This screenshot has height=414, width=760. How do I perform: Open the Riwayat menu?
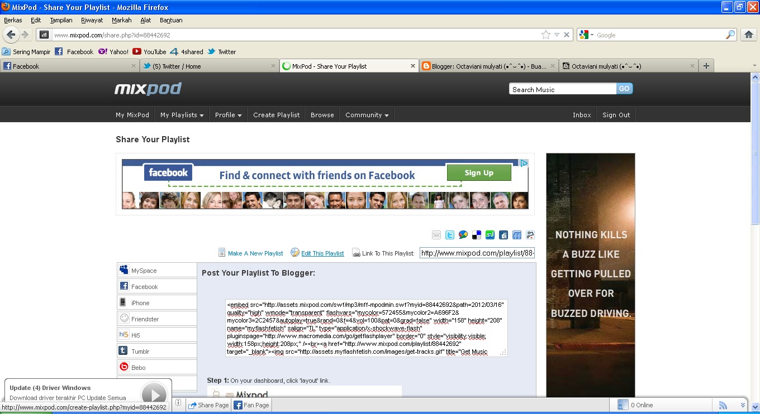92,20
